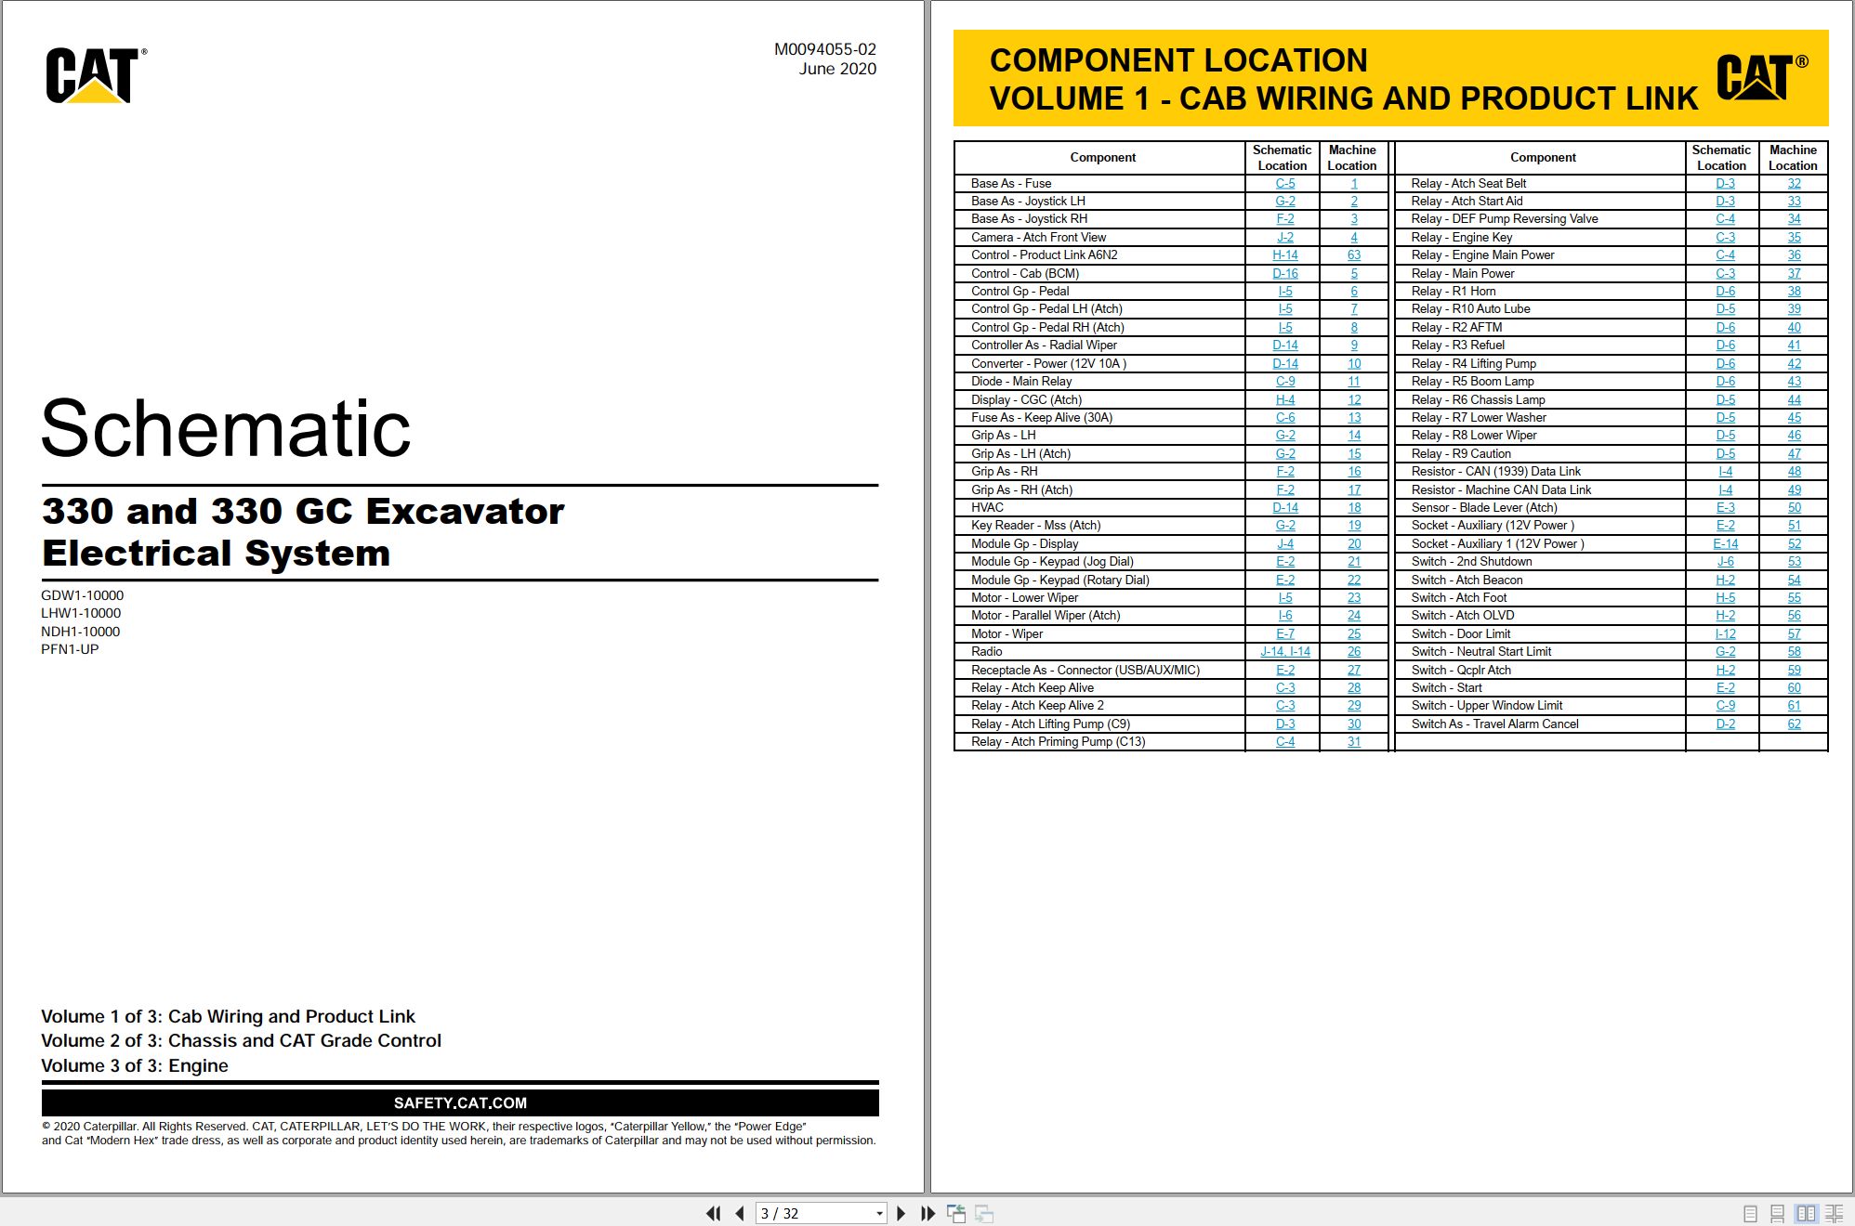
Task: Click the SAFETY.CAT.COM banner
Action: pyautogui.click(x=460, y=1102)
